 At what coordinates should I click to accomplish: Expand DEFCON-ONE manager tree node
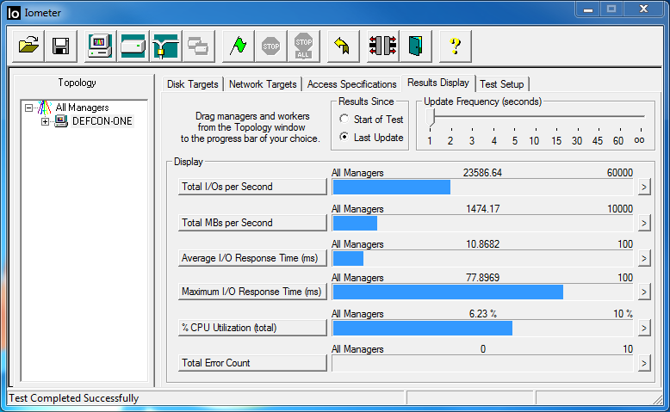(x=46, y=121)
